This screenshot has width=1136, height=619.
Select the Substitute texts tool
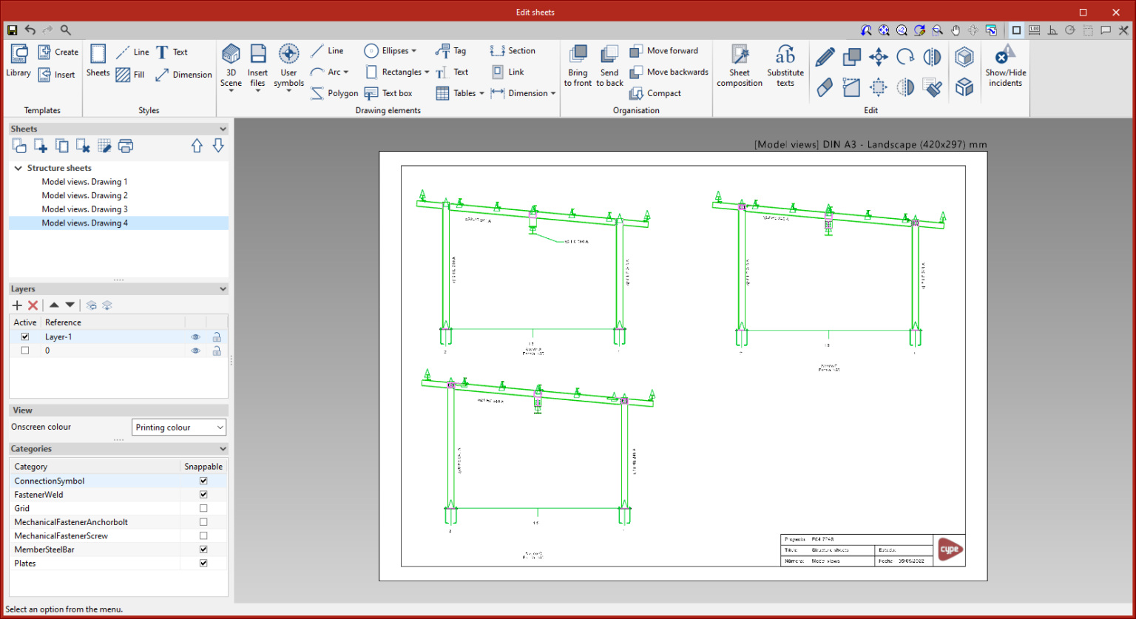785,64
